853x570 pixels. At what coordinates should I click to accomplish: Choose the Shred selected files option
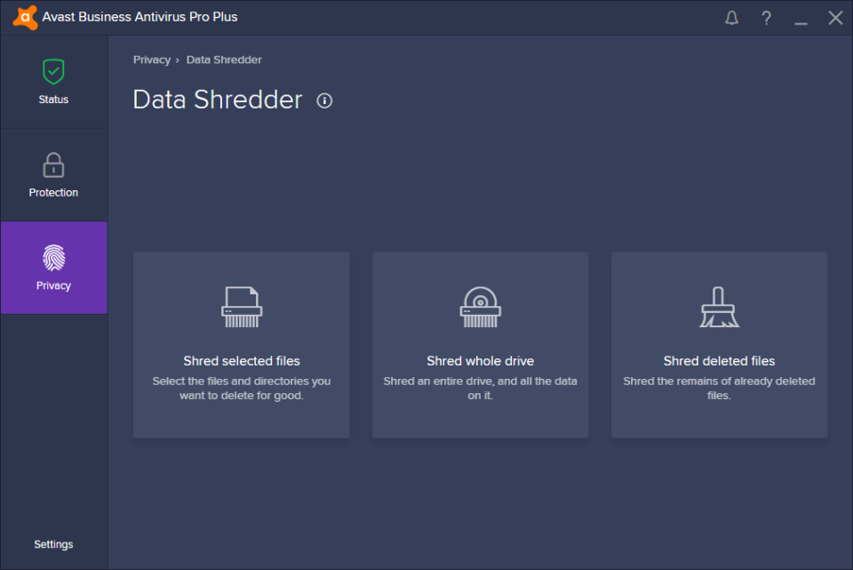pos(241,345)
